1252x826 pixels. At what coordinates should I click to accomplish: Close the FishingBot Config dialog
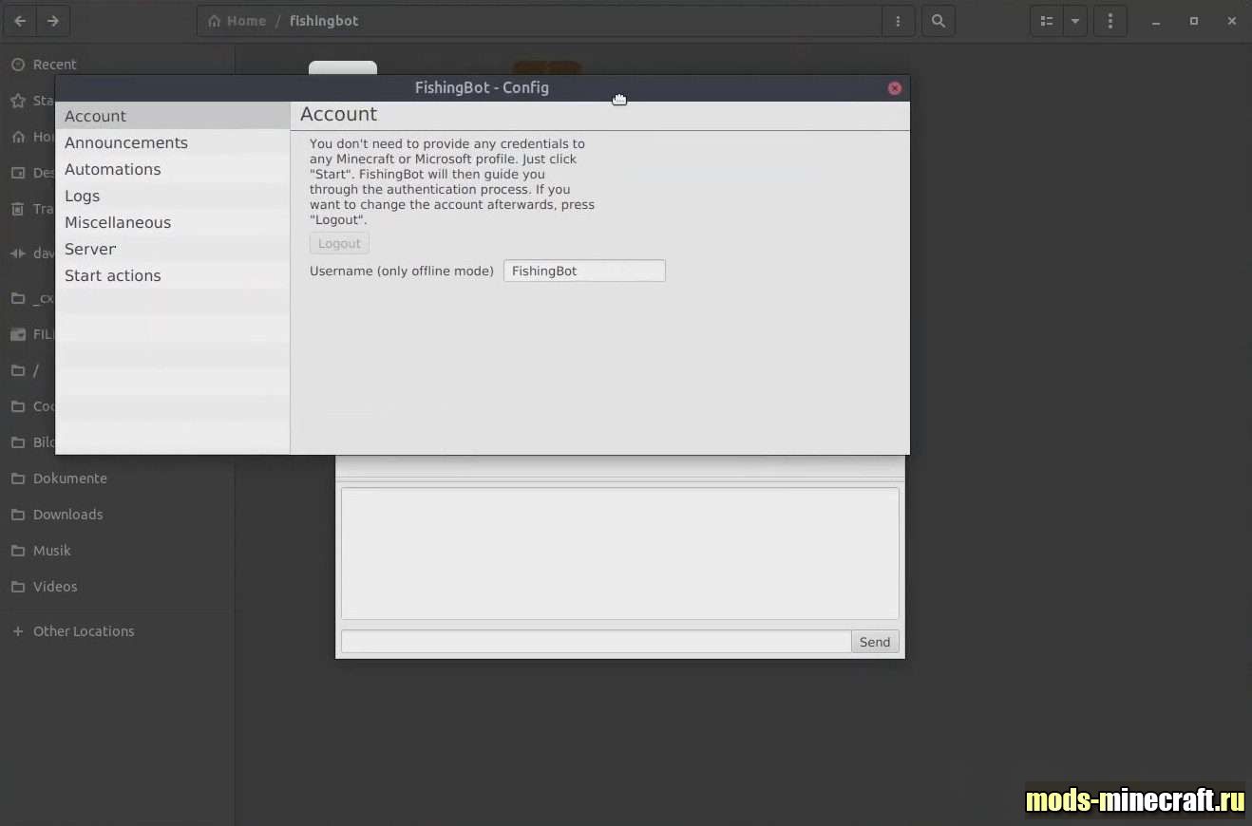point(894,88)
